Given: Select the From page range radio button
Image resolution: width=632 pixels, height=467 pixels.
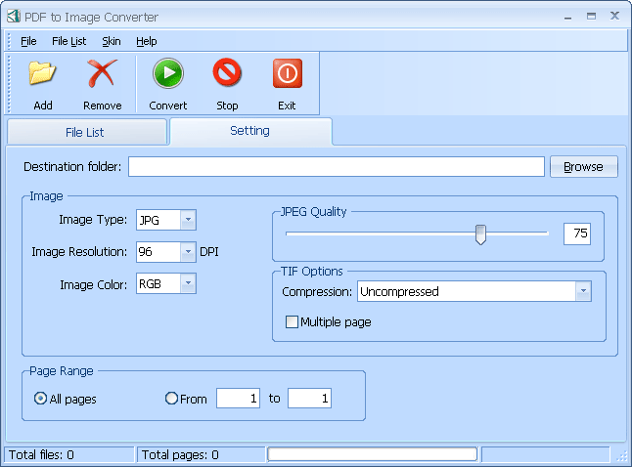Looking at the screenshot, I should tap(171, 399).
